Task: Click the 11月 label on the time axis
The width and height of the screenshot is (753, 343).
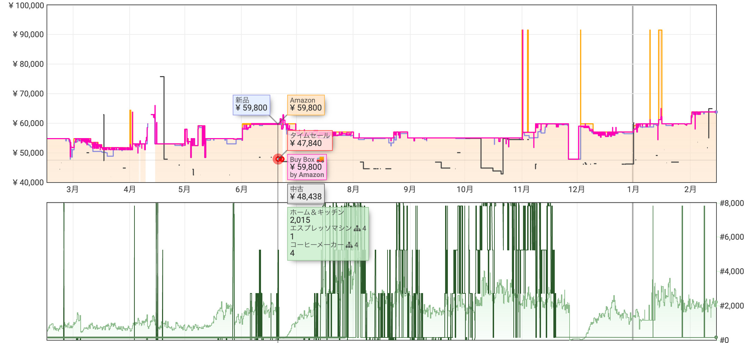Action: pos(521,189)
